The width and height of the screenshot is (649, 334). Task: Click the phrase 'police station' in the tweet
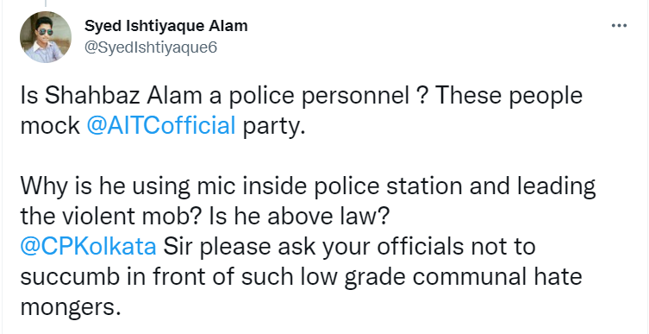[388, 187]
